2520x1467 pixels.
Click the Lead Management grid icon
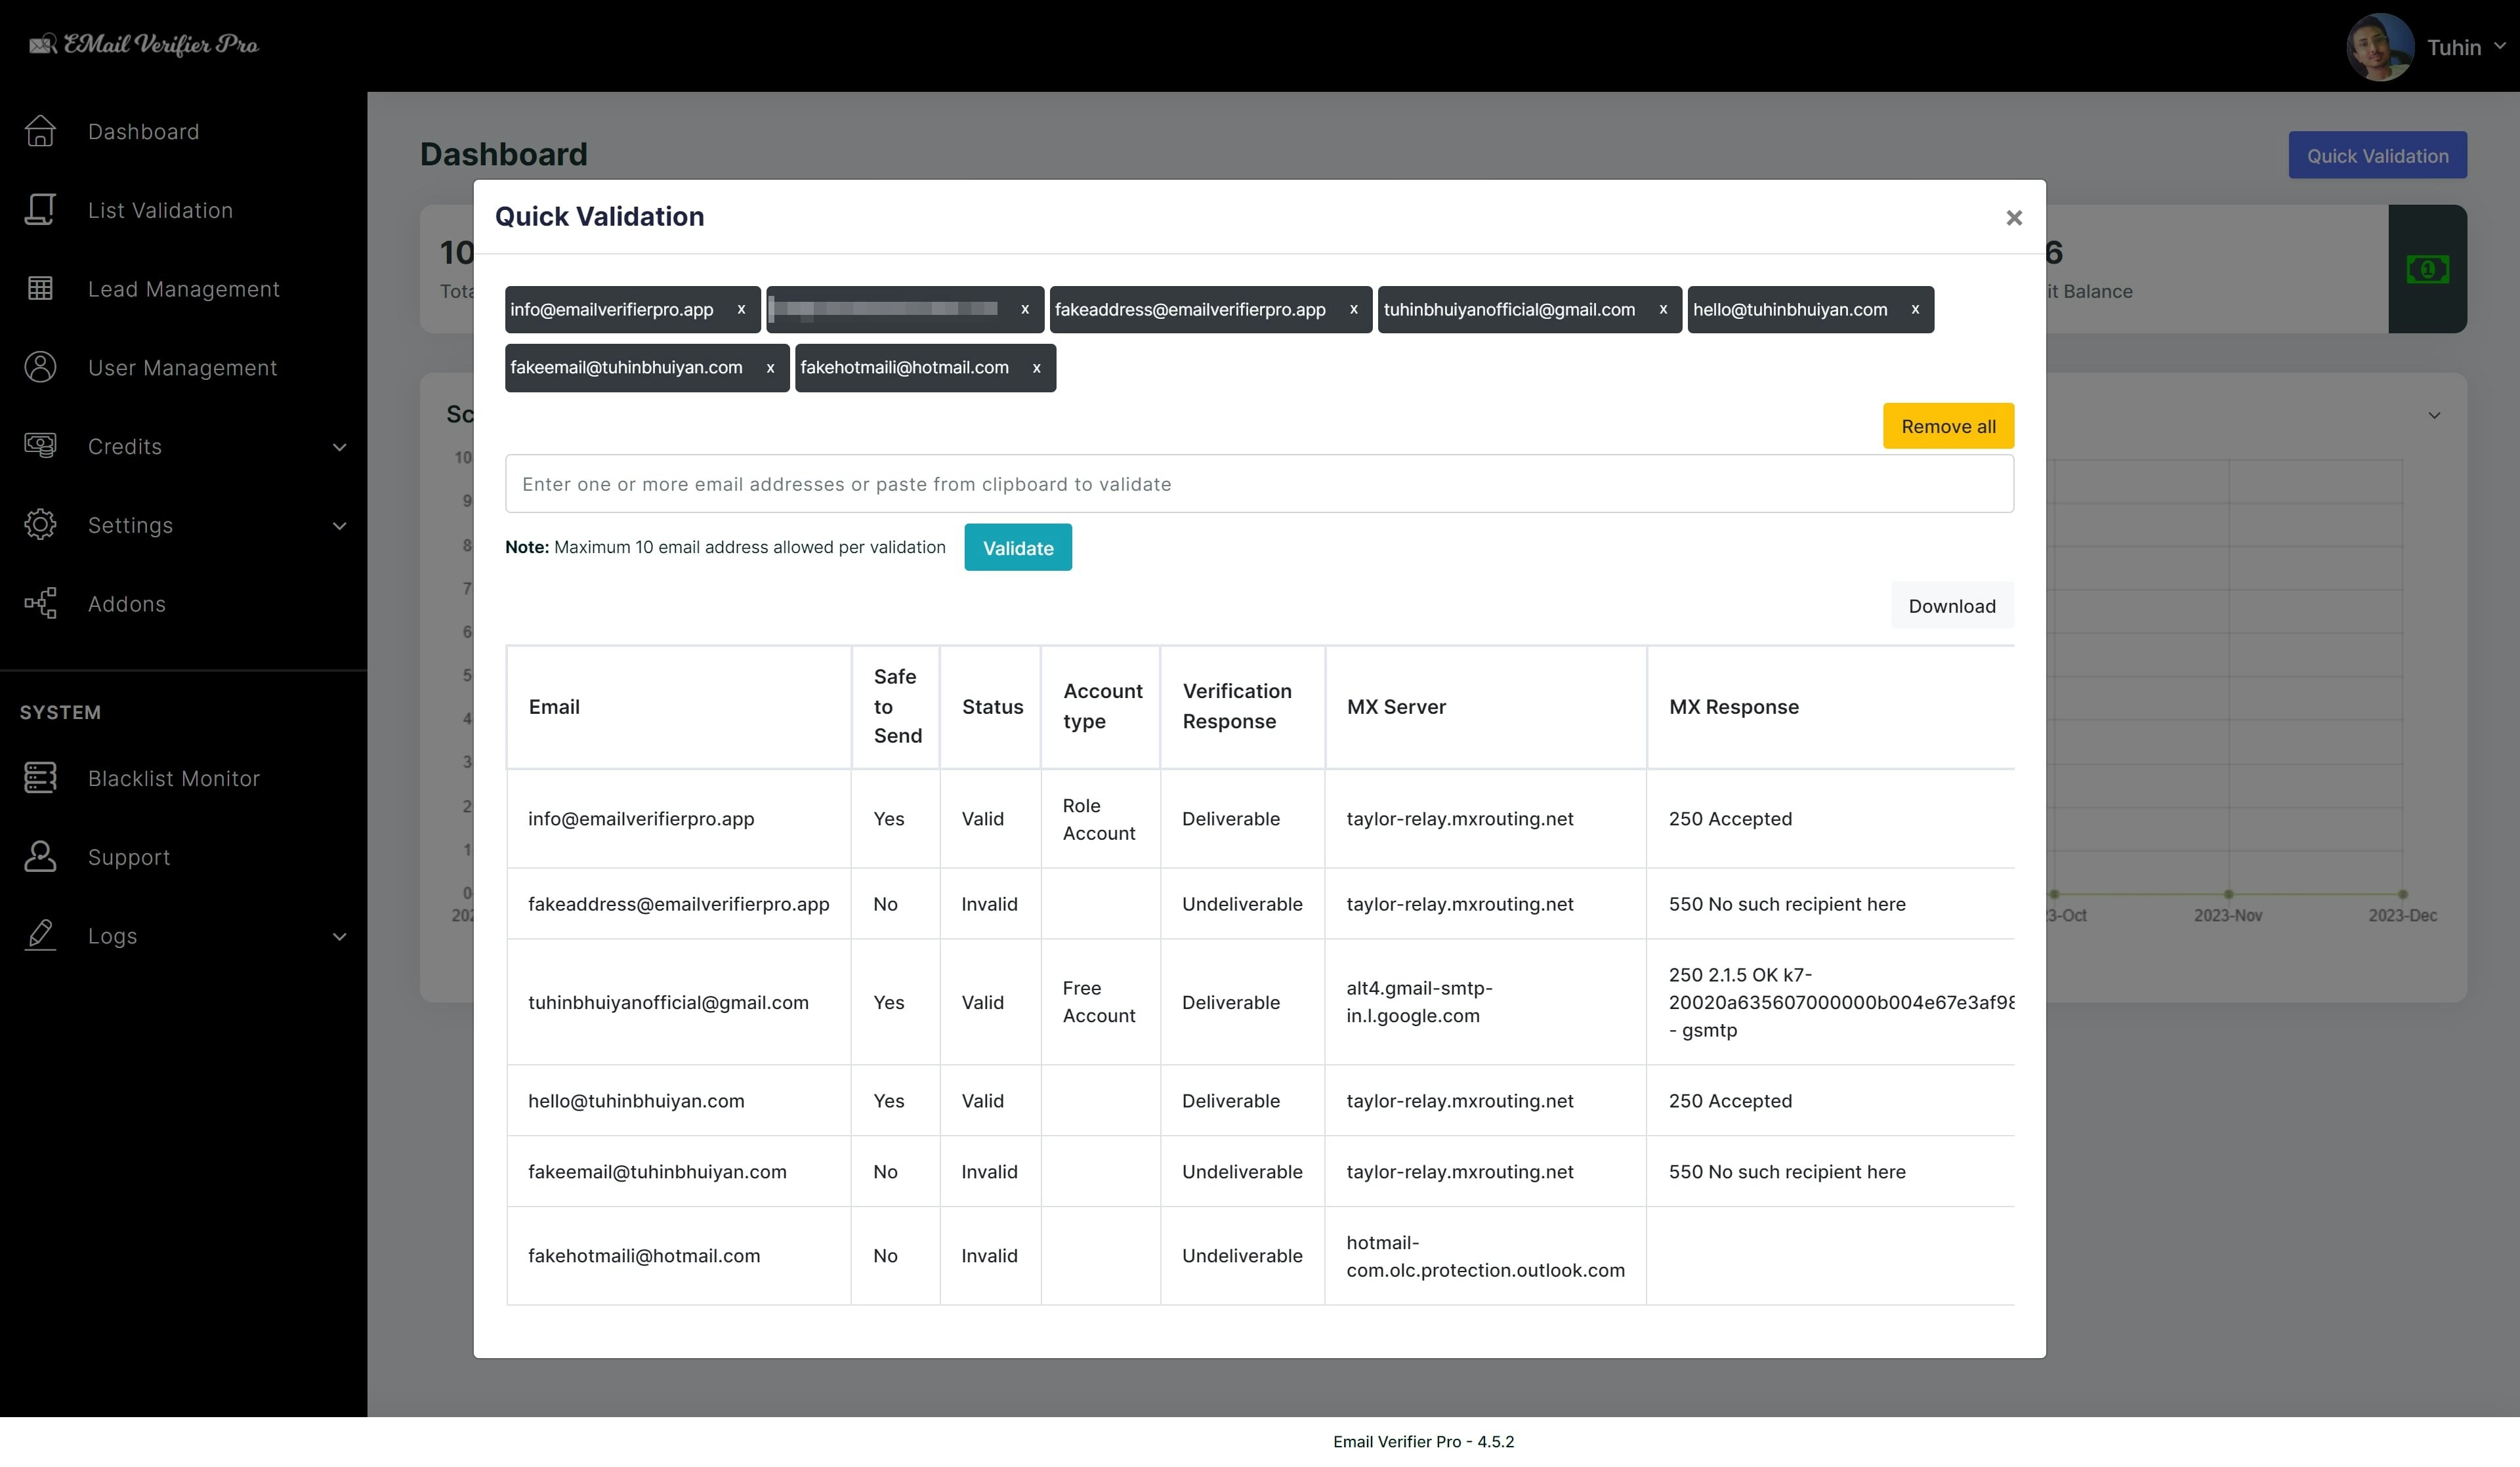40,289
